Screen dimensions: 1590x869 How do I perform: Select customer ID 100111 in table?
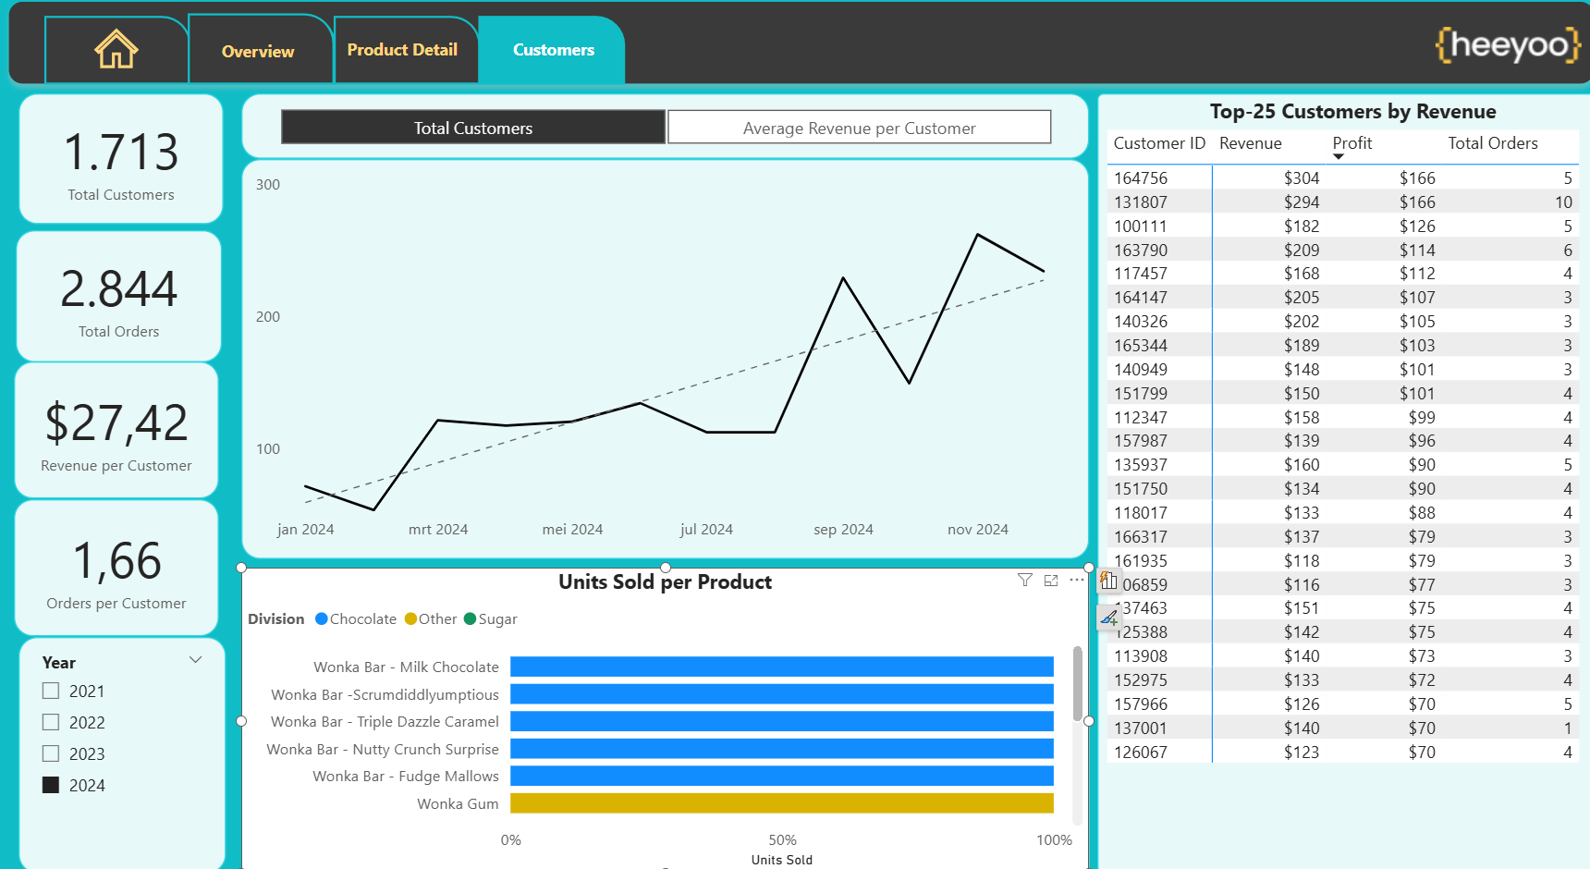coord(1140,226)
